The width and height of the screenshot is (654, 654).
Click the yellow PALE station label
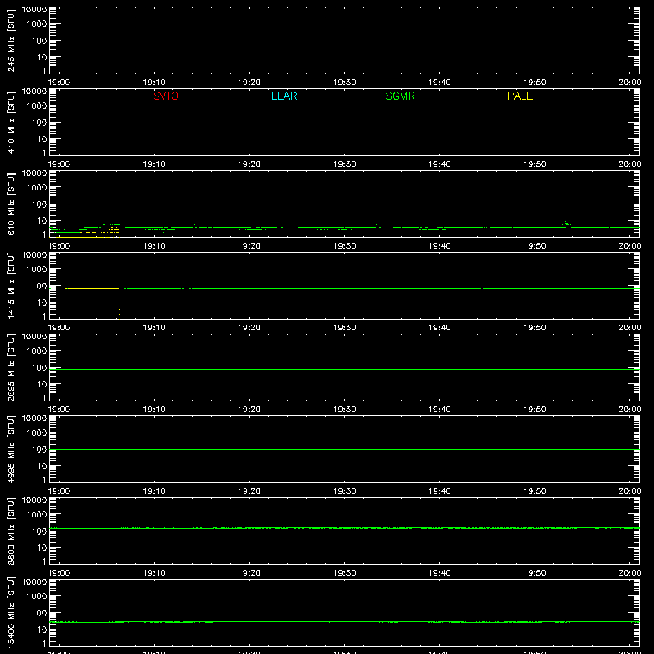point(520,96)
